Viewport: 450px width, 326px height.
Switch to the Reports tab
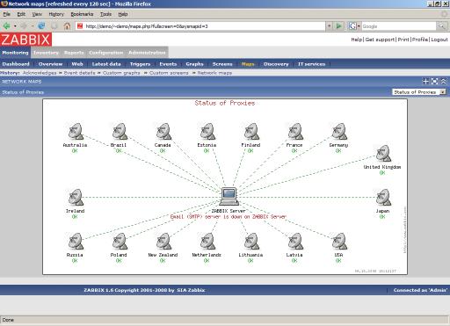(74, 53)
